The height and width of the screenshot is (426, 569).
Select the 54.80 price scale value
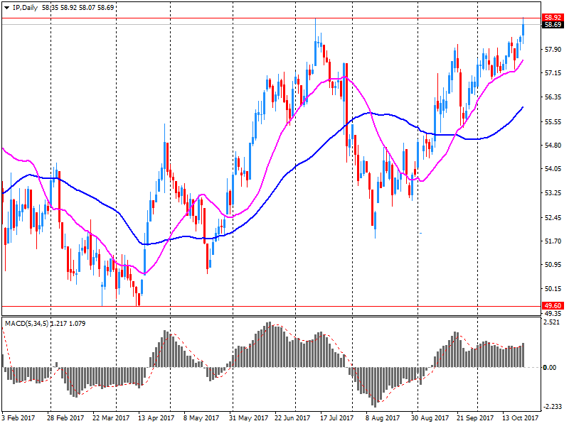point(553,146)
